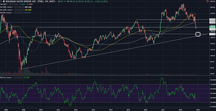Click the third legend icon beside Vol (20)

[15, 4]
